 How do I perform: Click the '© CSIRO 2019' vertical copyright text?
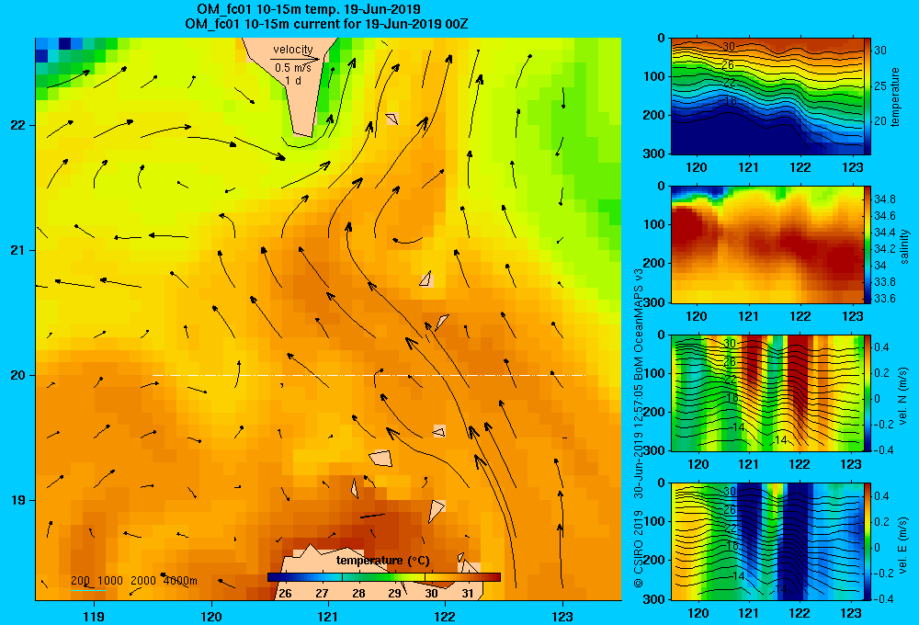click(639, 549)
